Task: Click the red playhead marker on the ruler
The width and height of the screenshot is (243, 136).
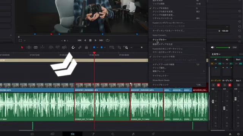Action: click(94, 53)
